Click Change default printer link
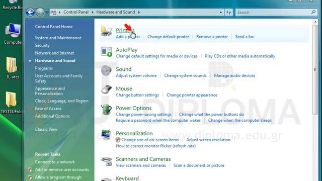The image size is (322, 181). point(168,37)
